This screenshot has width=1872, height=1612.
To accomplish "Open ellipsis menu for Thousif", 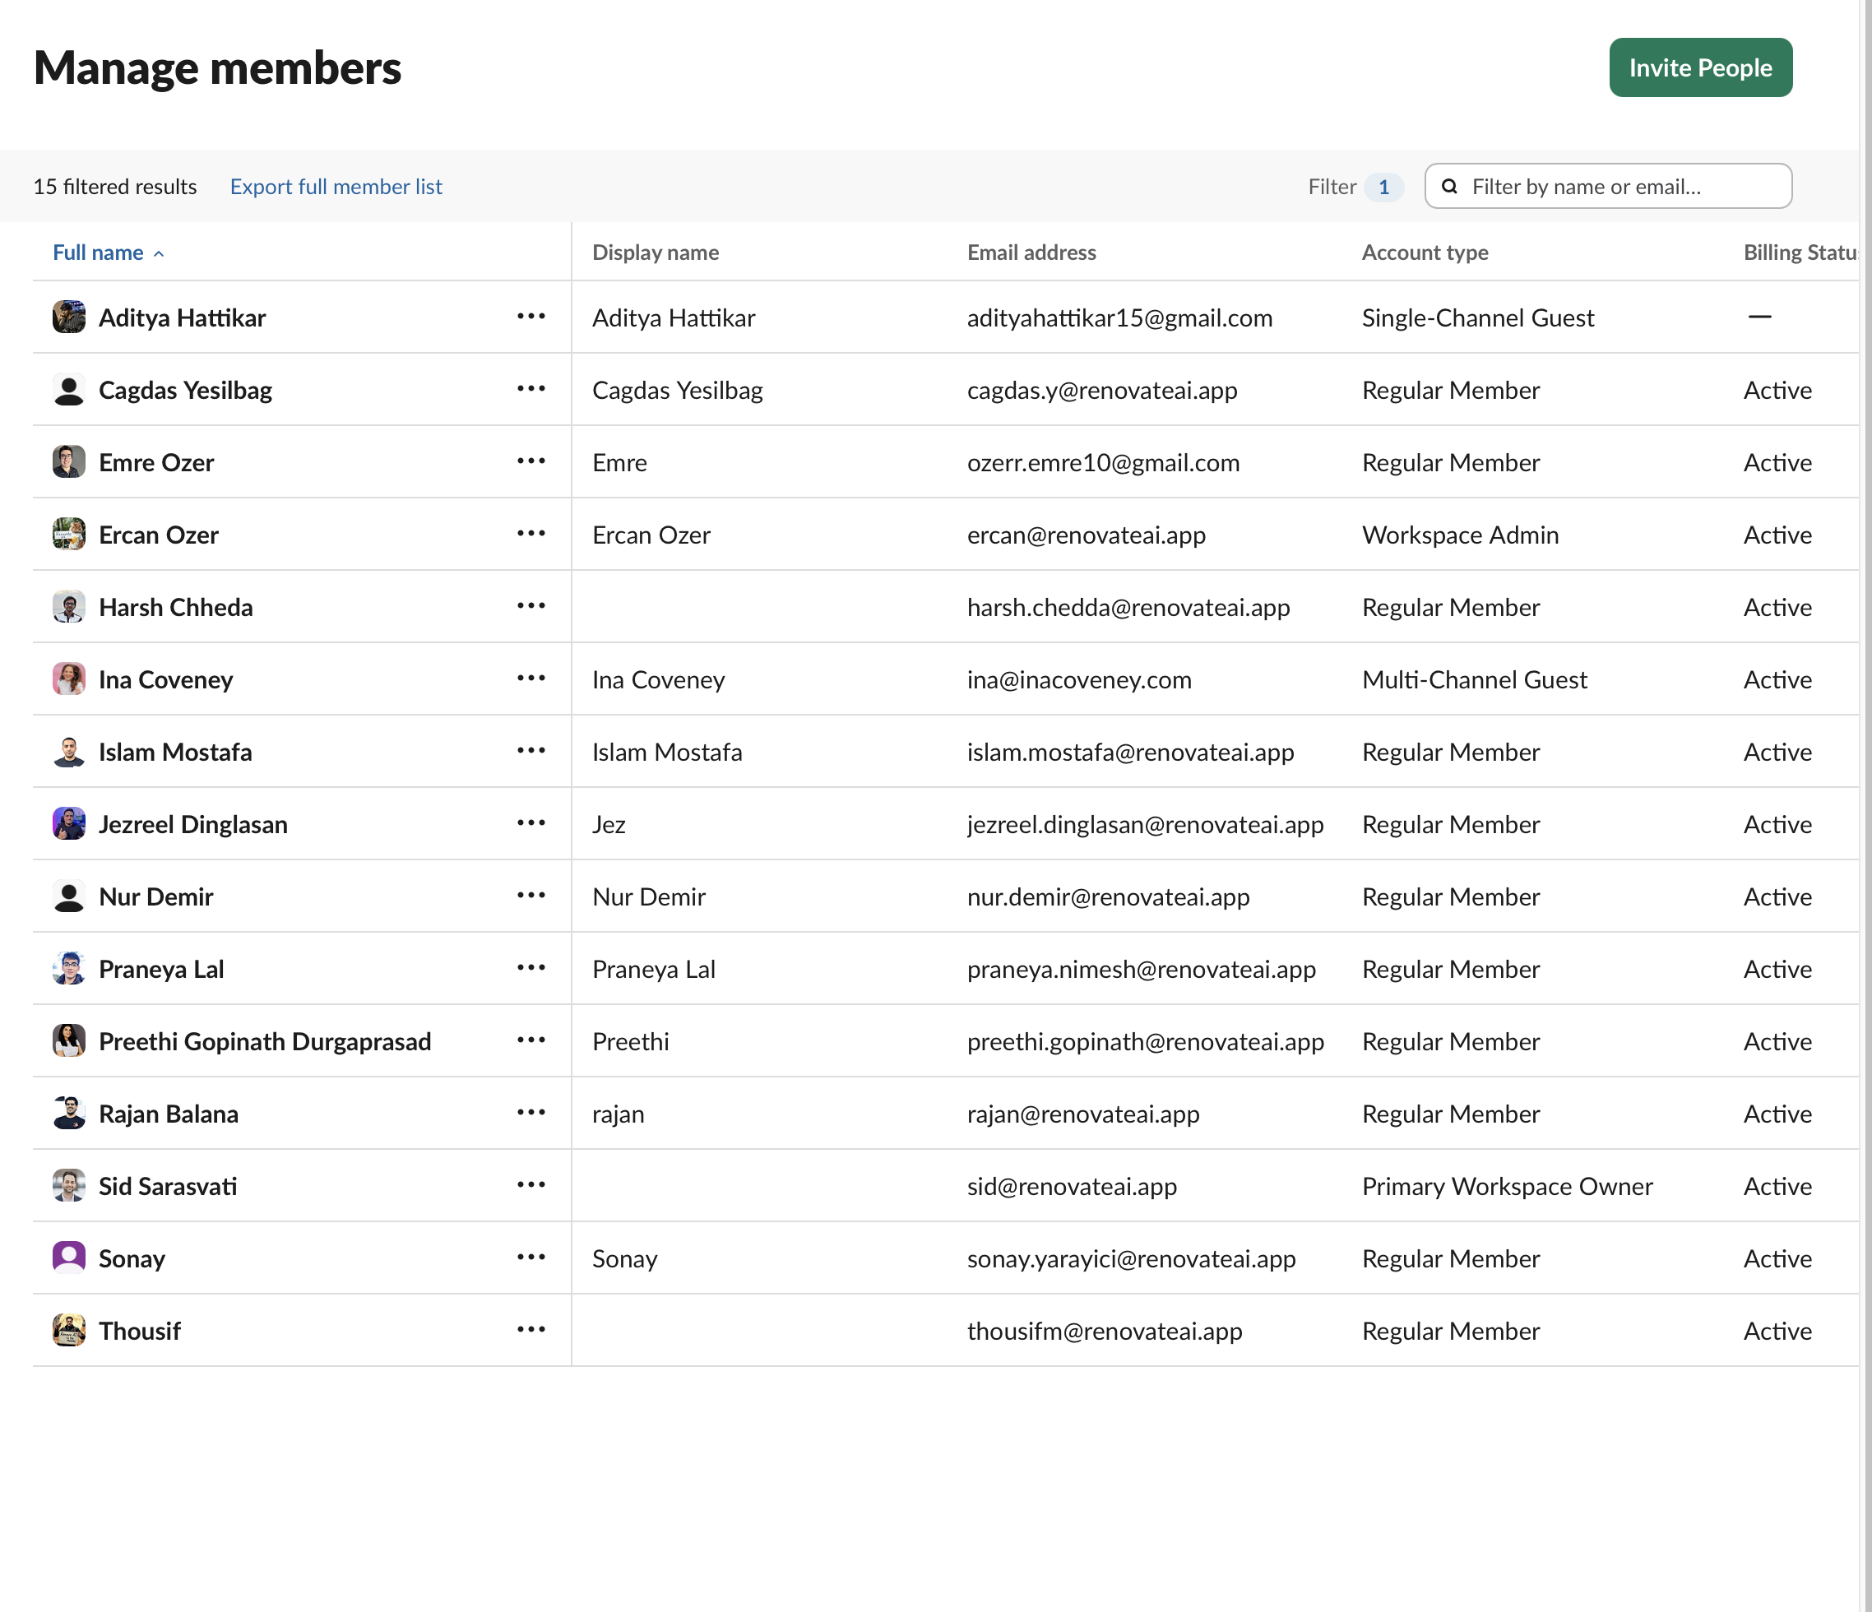I will [x=531, y=1329].
